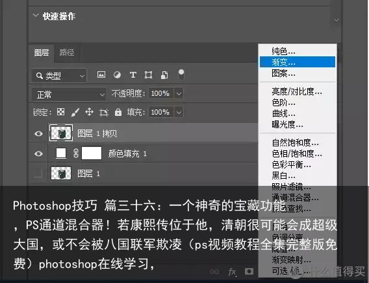Viewport: 369px width, 283px height.
Task: Show the hidden 图层 1 layer
Action: pyautogui.click(x=38, y=174)
